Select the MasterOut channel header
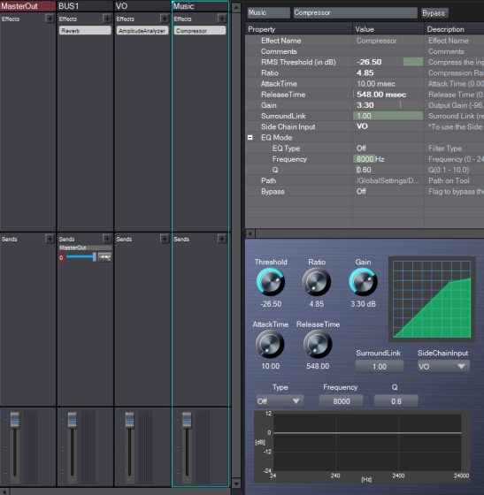484x495 pixels. pyautogui.click(x=28, y=6)
